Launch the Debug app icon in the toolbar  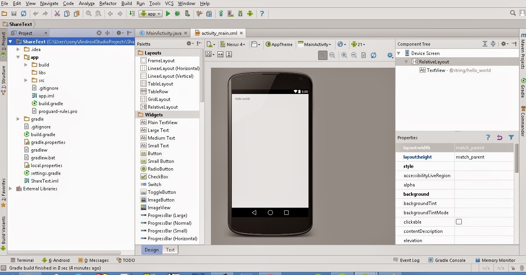[177, 13]
